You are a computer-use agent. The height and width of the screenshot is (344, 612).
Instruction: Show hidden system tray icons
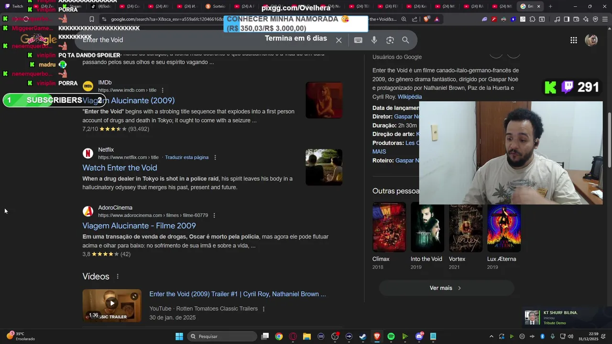[x=491, y=336]
